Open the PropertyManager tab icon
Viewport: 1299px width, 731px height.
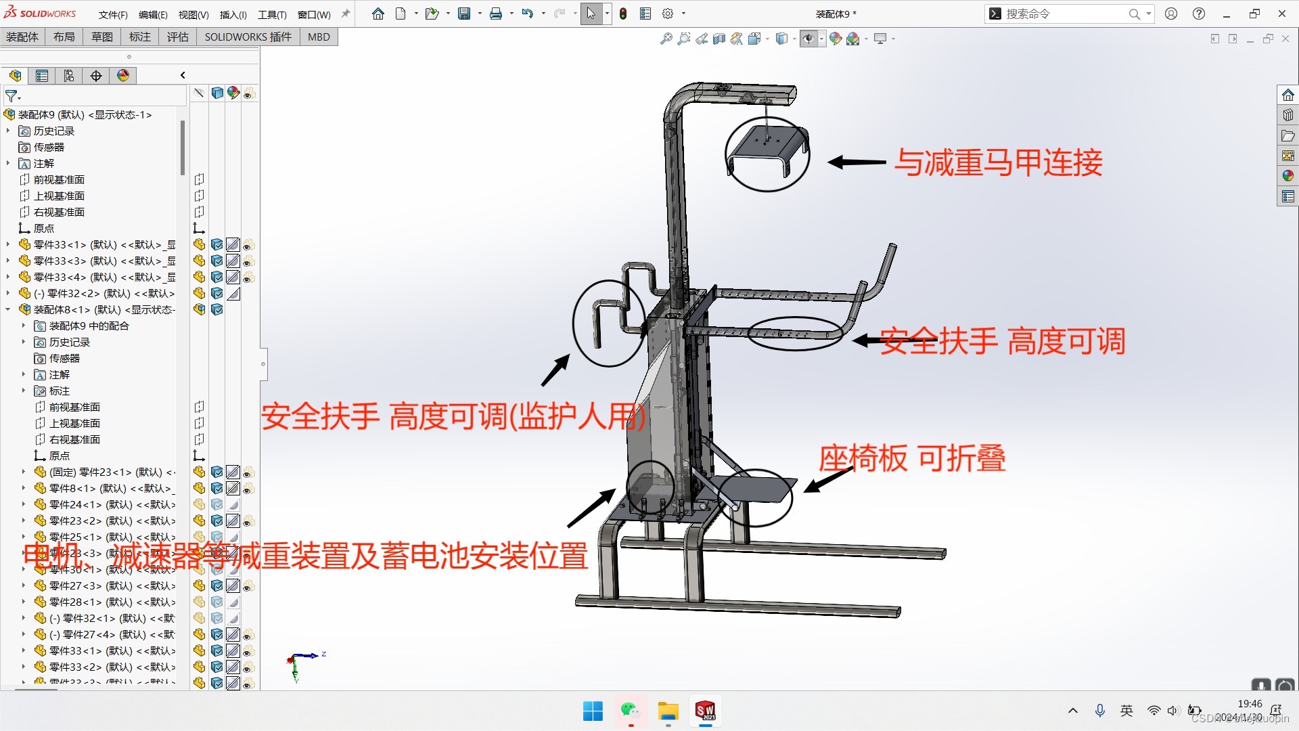click(x=42, y=76)
